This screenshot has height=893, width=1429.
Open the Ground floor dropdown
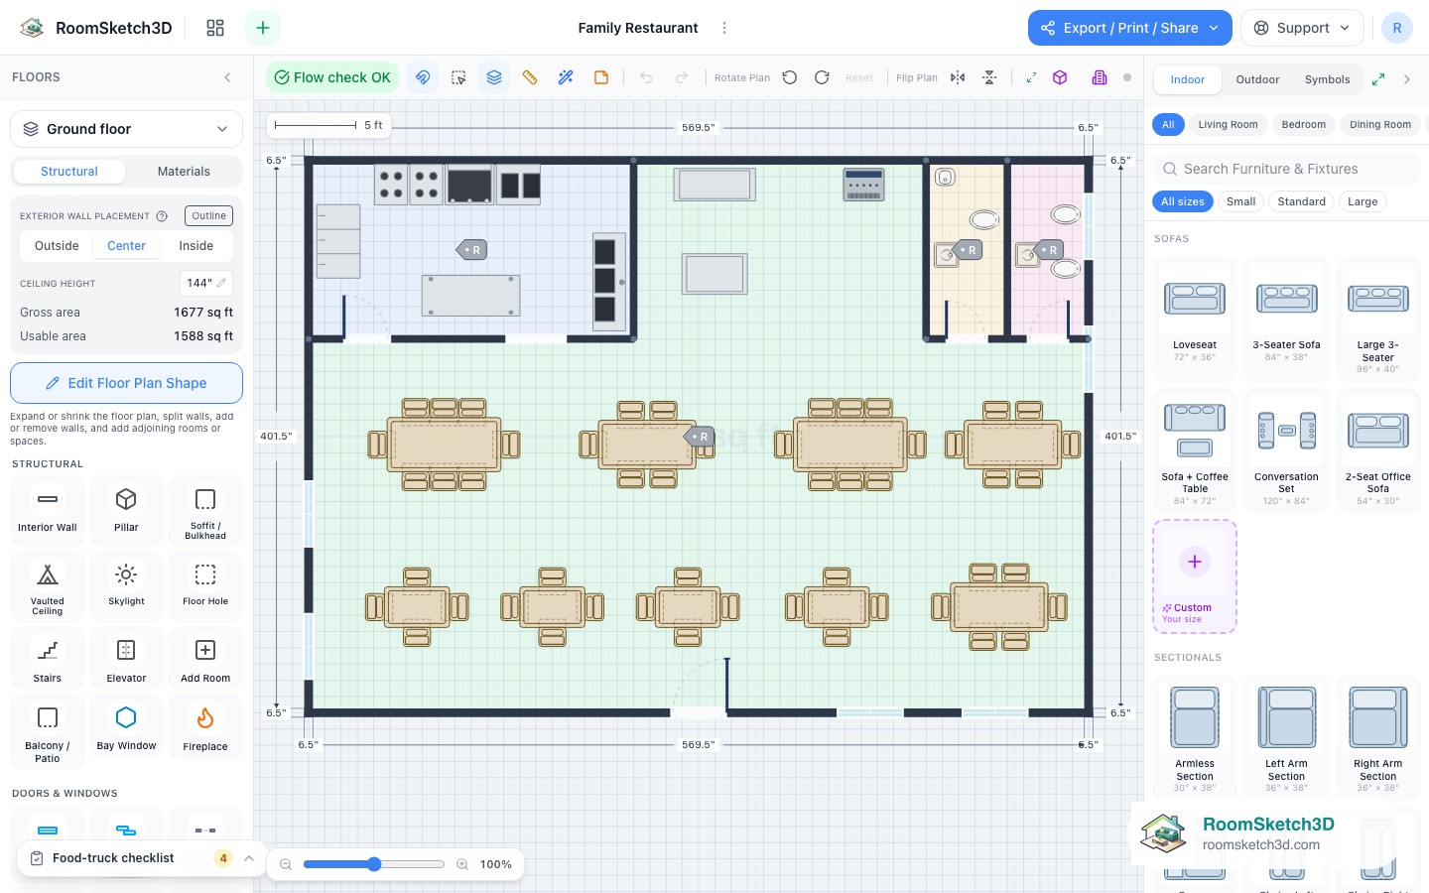[126, 129]
